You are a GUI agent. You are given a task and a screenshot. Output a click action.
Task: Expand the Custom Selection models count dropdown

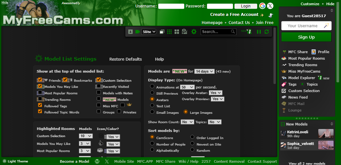point(86,136)
